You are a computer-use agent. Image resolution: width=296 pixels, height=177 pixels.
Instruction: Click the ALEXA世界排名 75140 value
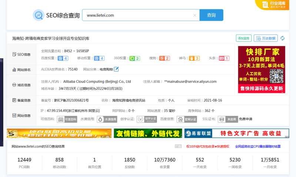click(73, 69)
